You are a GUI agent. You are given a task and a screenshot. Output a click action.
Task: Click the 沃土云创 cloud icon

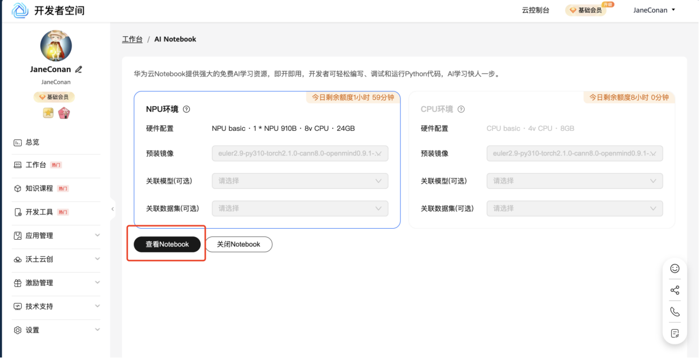pos(17,260)
